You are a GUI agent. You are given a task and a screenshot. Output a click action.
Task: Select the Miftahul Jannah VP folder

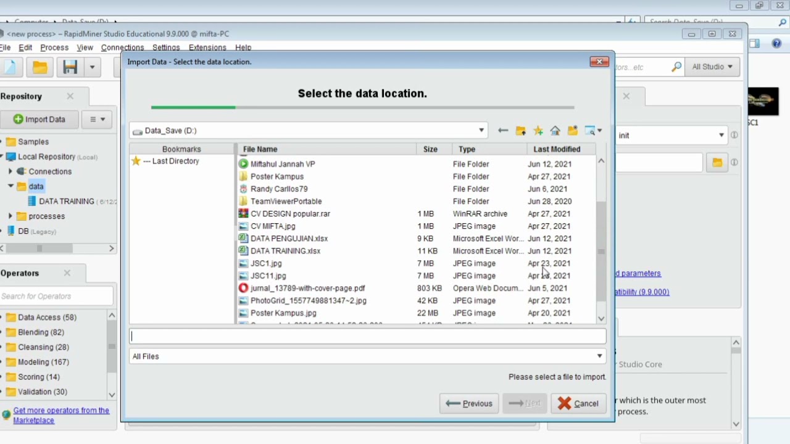click(283, 164)
